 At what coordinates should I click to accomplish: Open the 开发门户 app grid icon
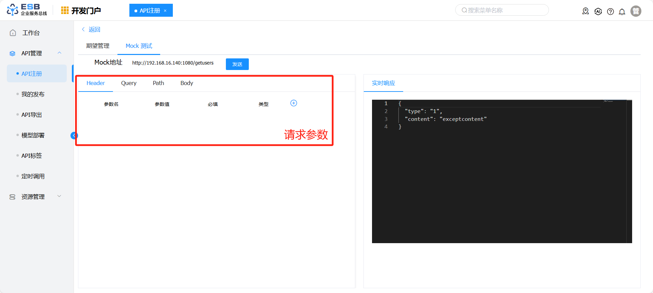tap(65, 11)
